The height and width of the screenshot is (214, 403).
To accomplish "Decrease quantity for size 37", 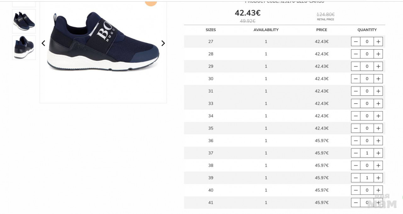I will point(356,153).
